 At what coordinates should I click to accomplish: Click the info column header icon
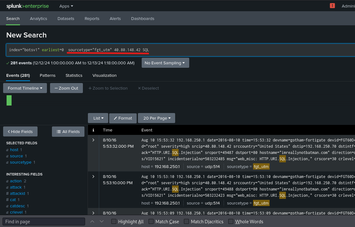click(x=93, y=130)
